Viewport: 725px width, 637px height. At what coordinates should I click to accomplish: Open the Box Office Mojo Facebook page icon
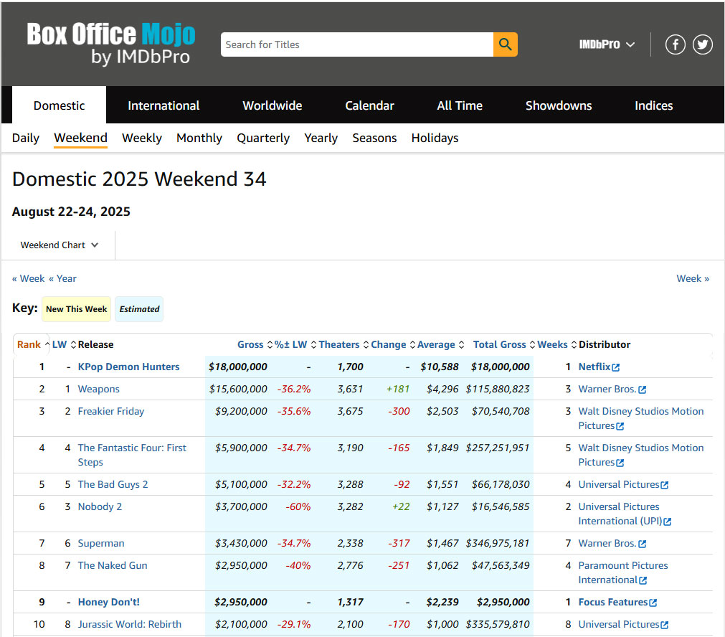click(676, 44)
